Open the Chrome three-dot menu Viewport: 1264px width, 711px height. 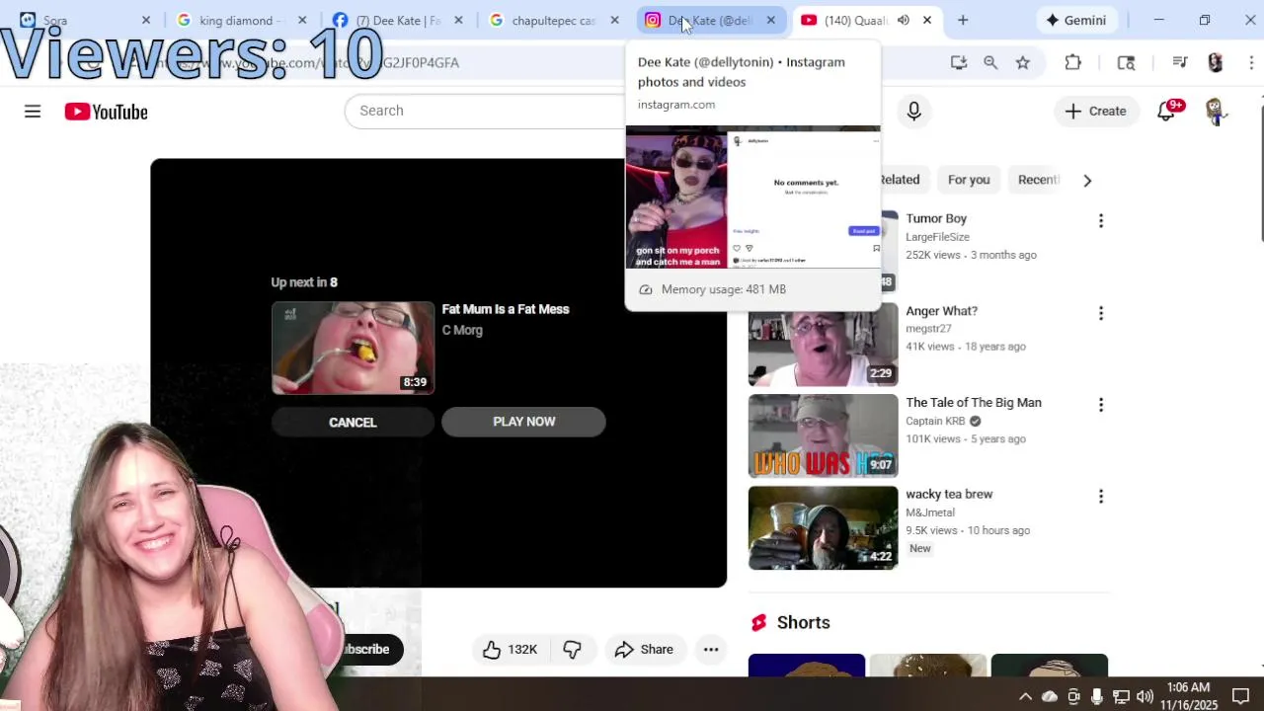tap(1251, 62)
